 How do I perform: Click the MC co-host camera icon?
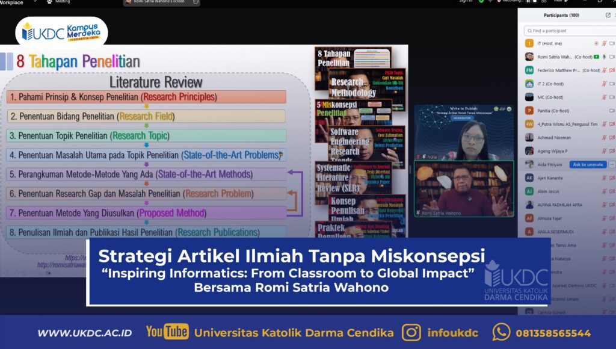(612, 97)
